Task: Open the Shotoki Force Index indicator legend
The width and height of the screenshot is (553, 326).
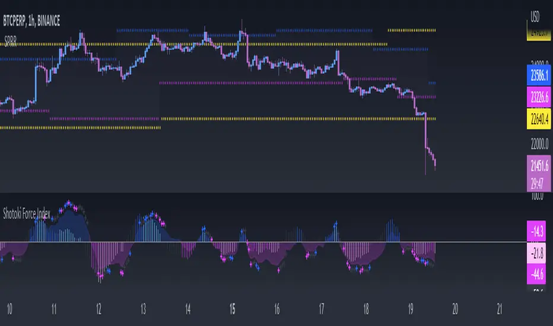Action: point(35,212)
